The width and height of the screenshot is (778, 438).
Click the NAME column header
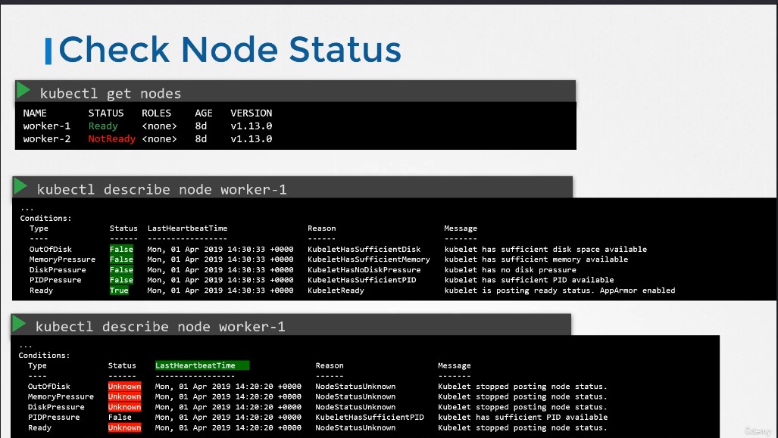click(35, 113)
